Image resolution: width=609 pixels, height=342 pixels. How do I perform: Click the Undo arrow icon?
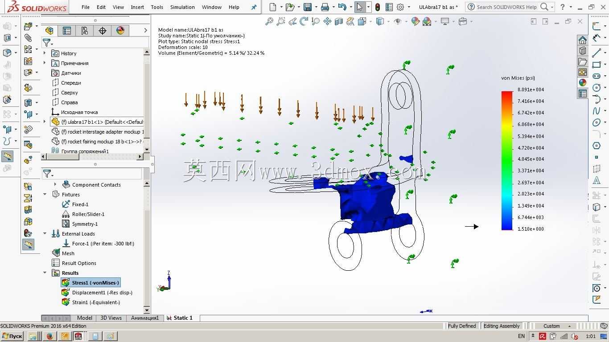[342, 7]
